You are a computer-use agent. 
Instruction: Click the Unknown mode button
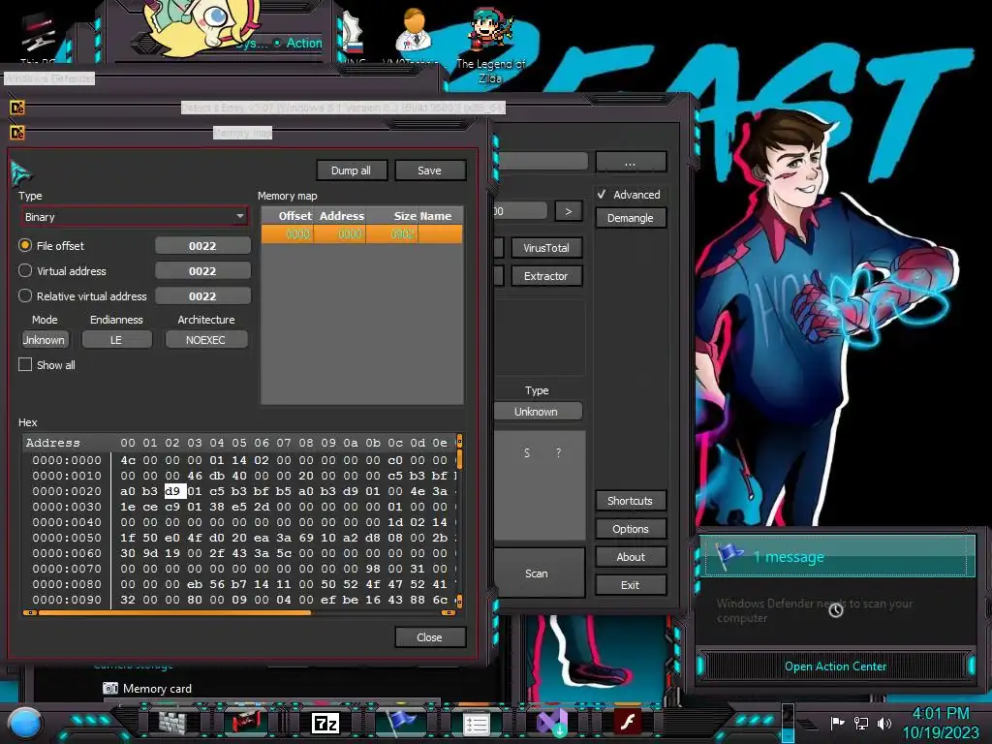(x=45, y=340)
